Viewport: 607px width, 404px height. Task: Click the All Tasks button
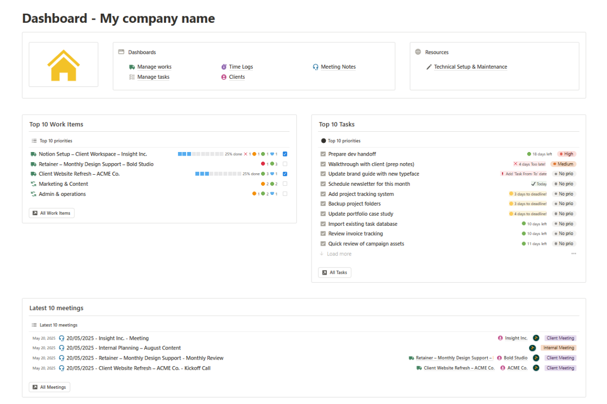335,273
